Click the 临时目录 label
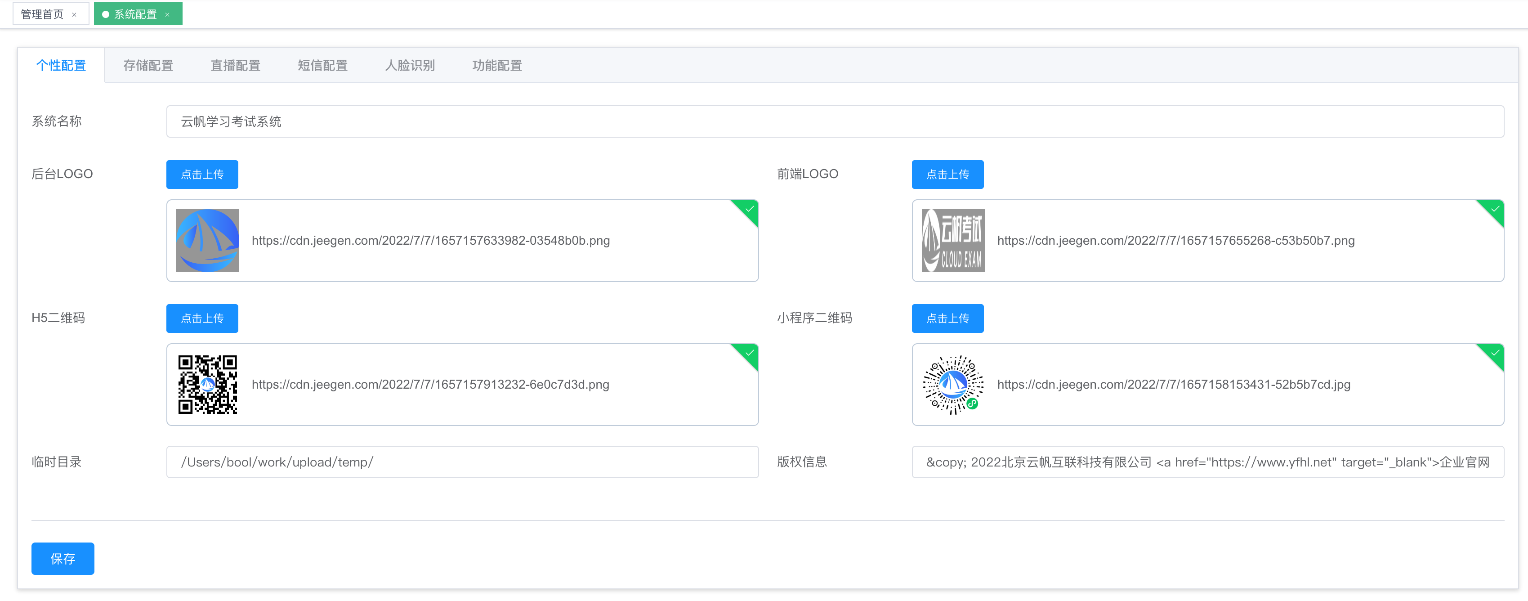Viewport: 1528px width, 601px height. 57,462
